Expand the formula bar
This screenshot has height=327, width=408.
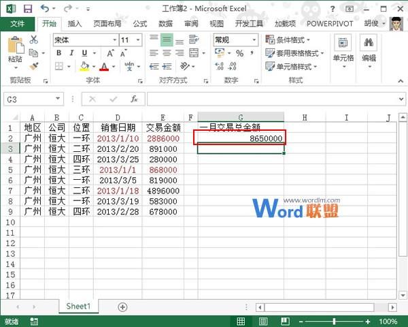(x=401, y=99)
